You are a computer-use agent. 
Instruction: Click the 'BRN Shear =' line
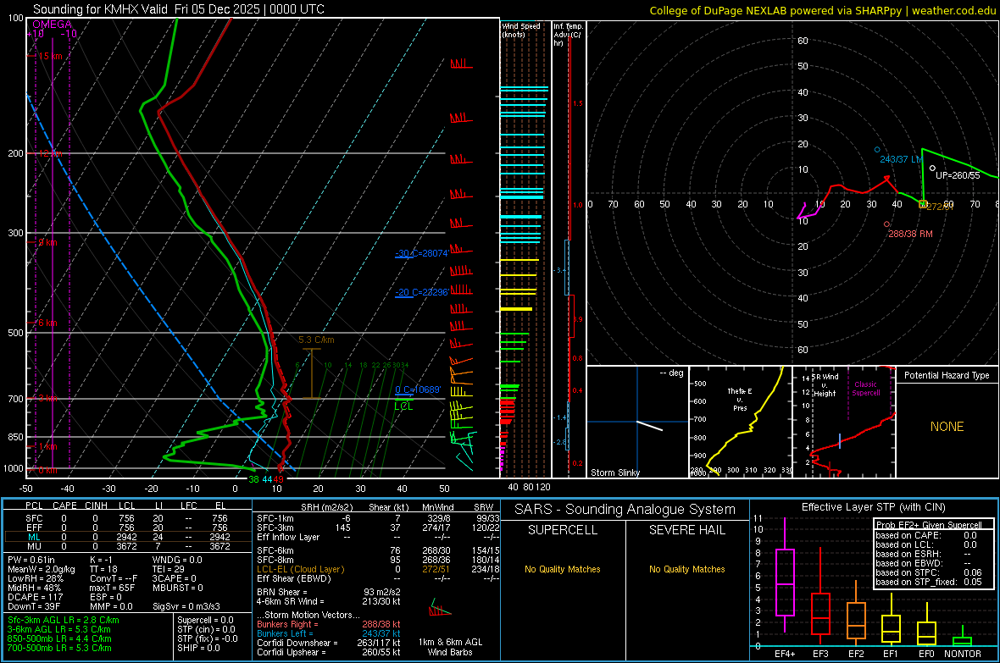(329, 592)
